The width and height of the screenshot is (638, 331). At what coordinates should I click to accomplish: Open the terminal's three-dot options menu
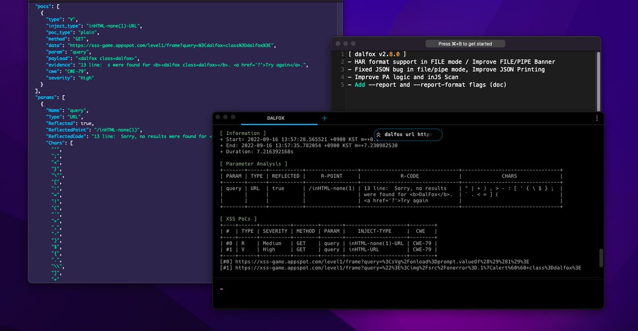coord(597,118)
